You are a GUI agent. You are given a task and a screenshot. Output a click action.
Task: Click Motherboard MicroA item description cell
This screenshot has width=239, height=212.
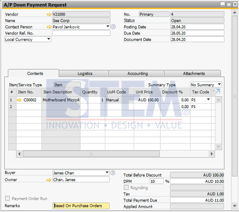pyautogui.click(x=61, y=100)
